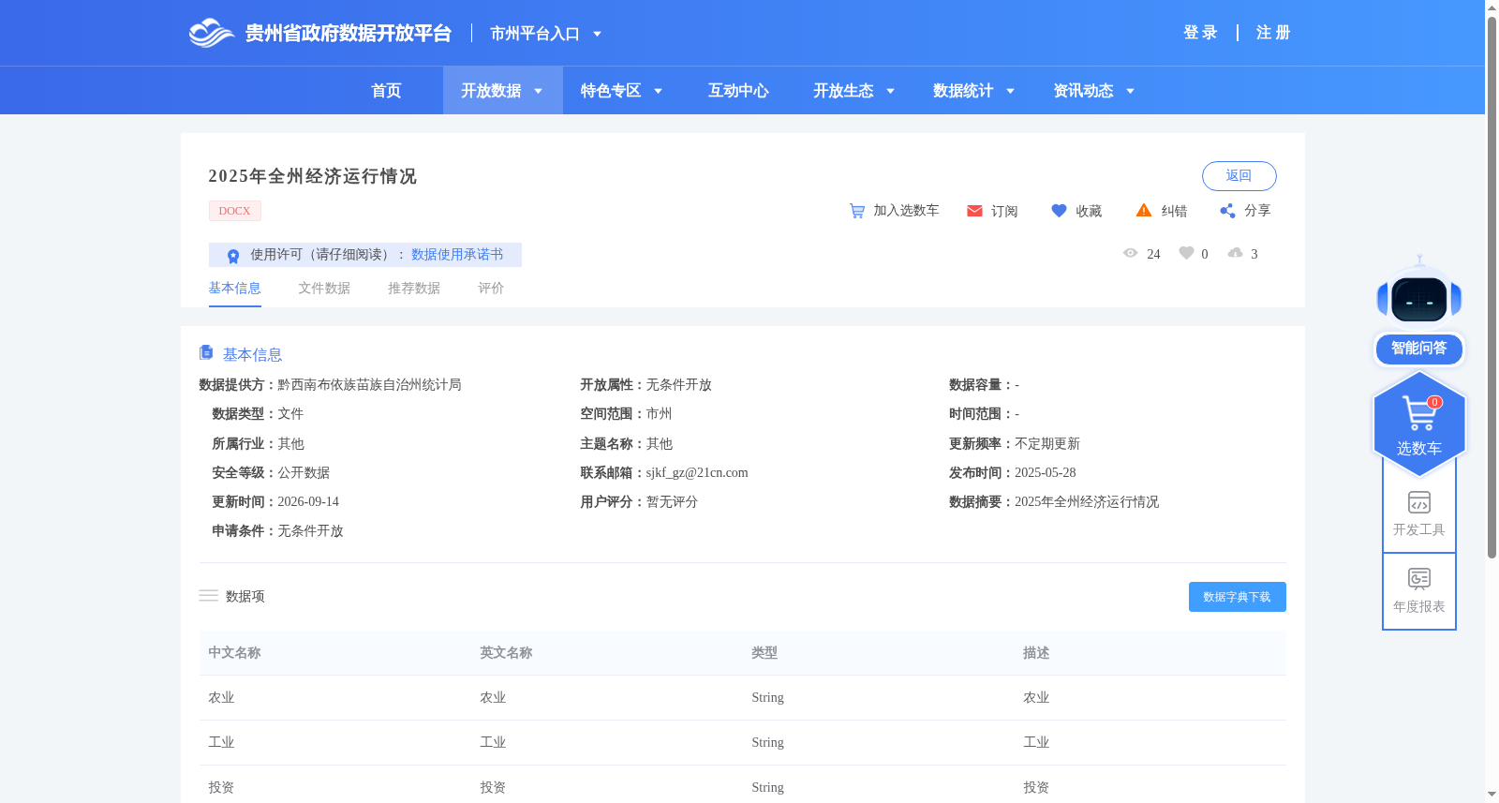Expand the 数据统计 menu arrow
The width and height of the screenshot is (1499, 803).
click(x=1010, y=91)
